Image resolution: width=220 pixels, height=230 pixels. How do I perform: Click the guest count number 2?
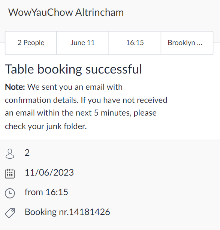point(27,153)
